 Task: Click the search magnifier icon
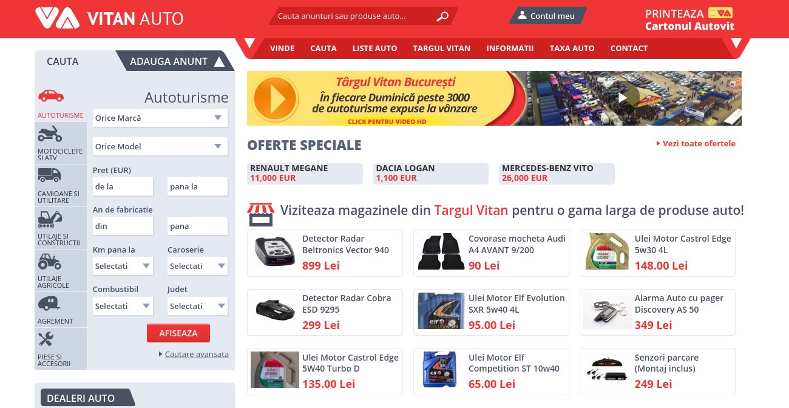[x=442, y=16]
